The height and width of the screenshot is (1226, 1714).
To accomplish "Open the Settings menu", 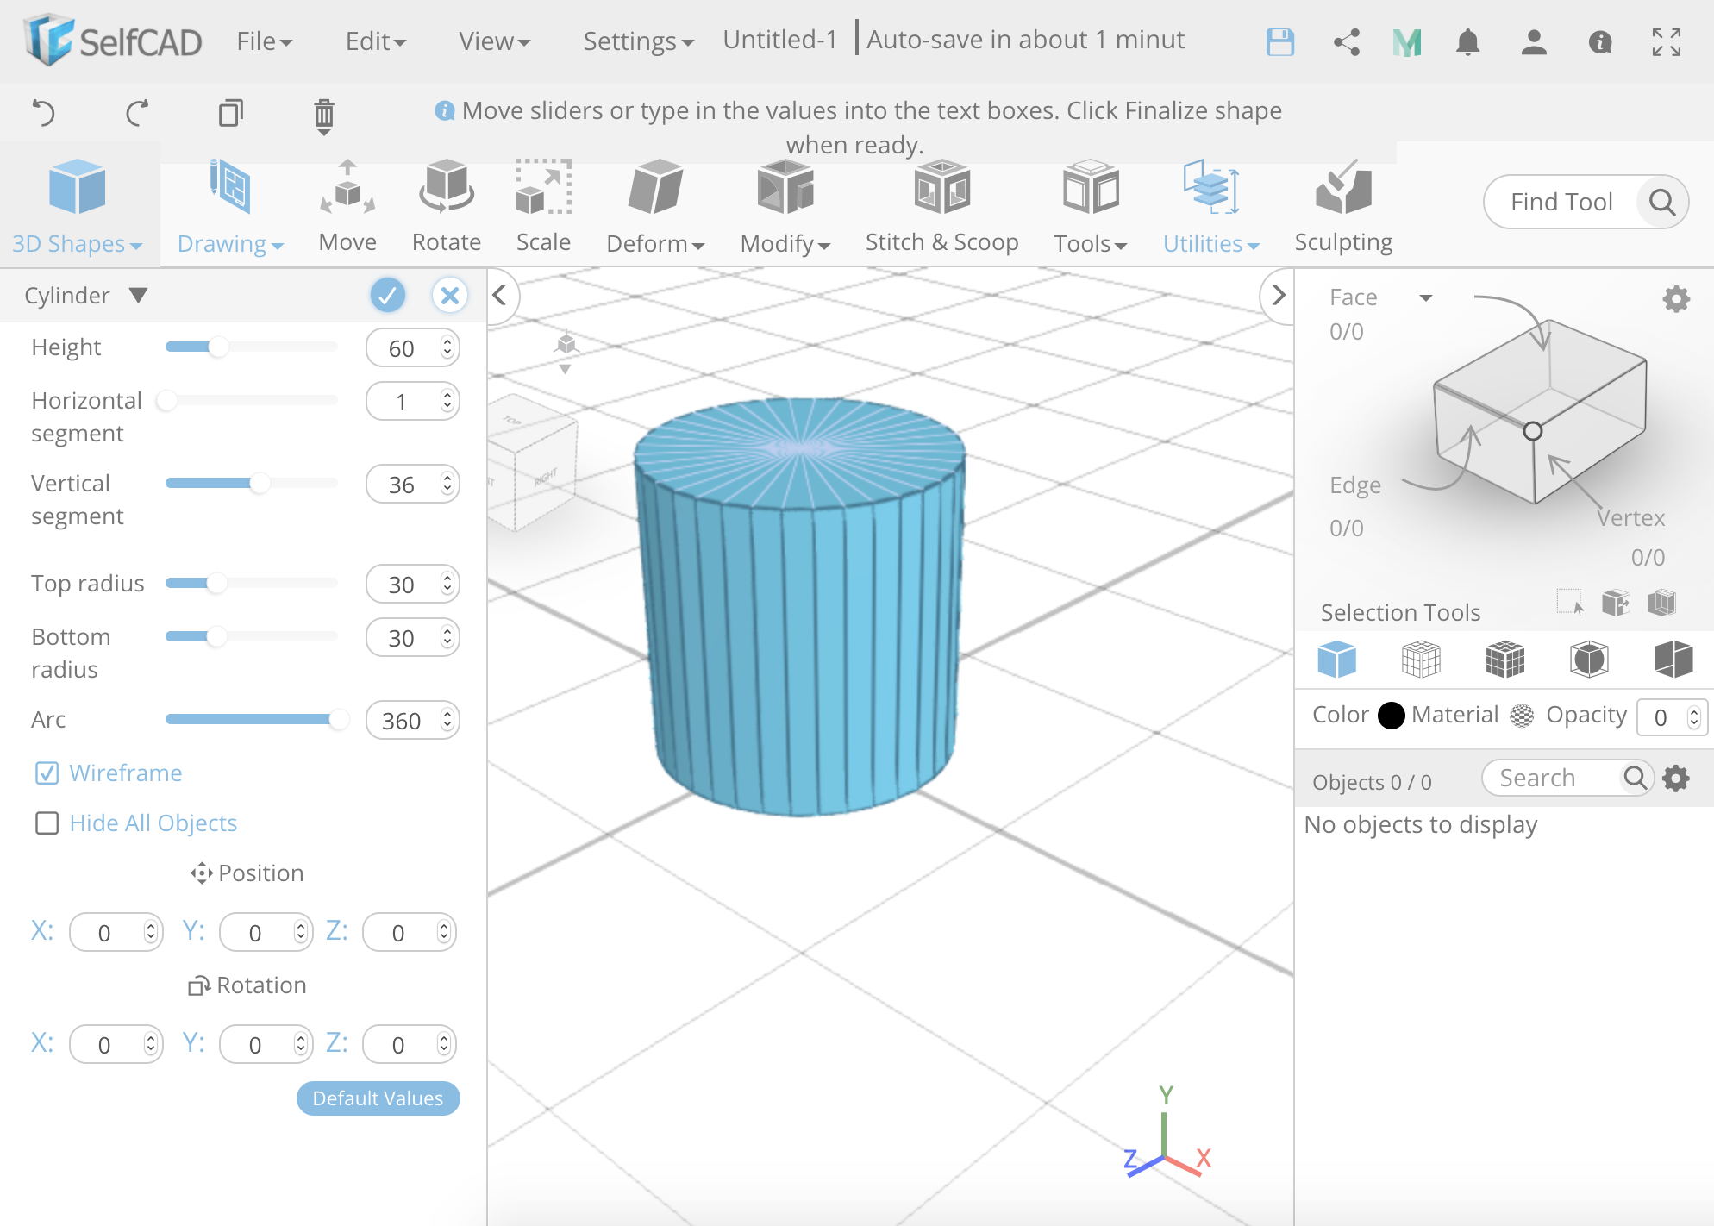I will [638, 41].
